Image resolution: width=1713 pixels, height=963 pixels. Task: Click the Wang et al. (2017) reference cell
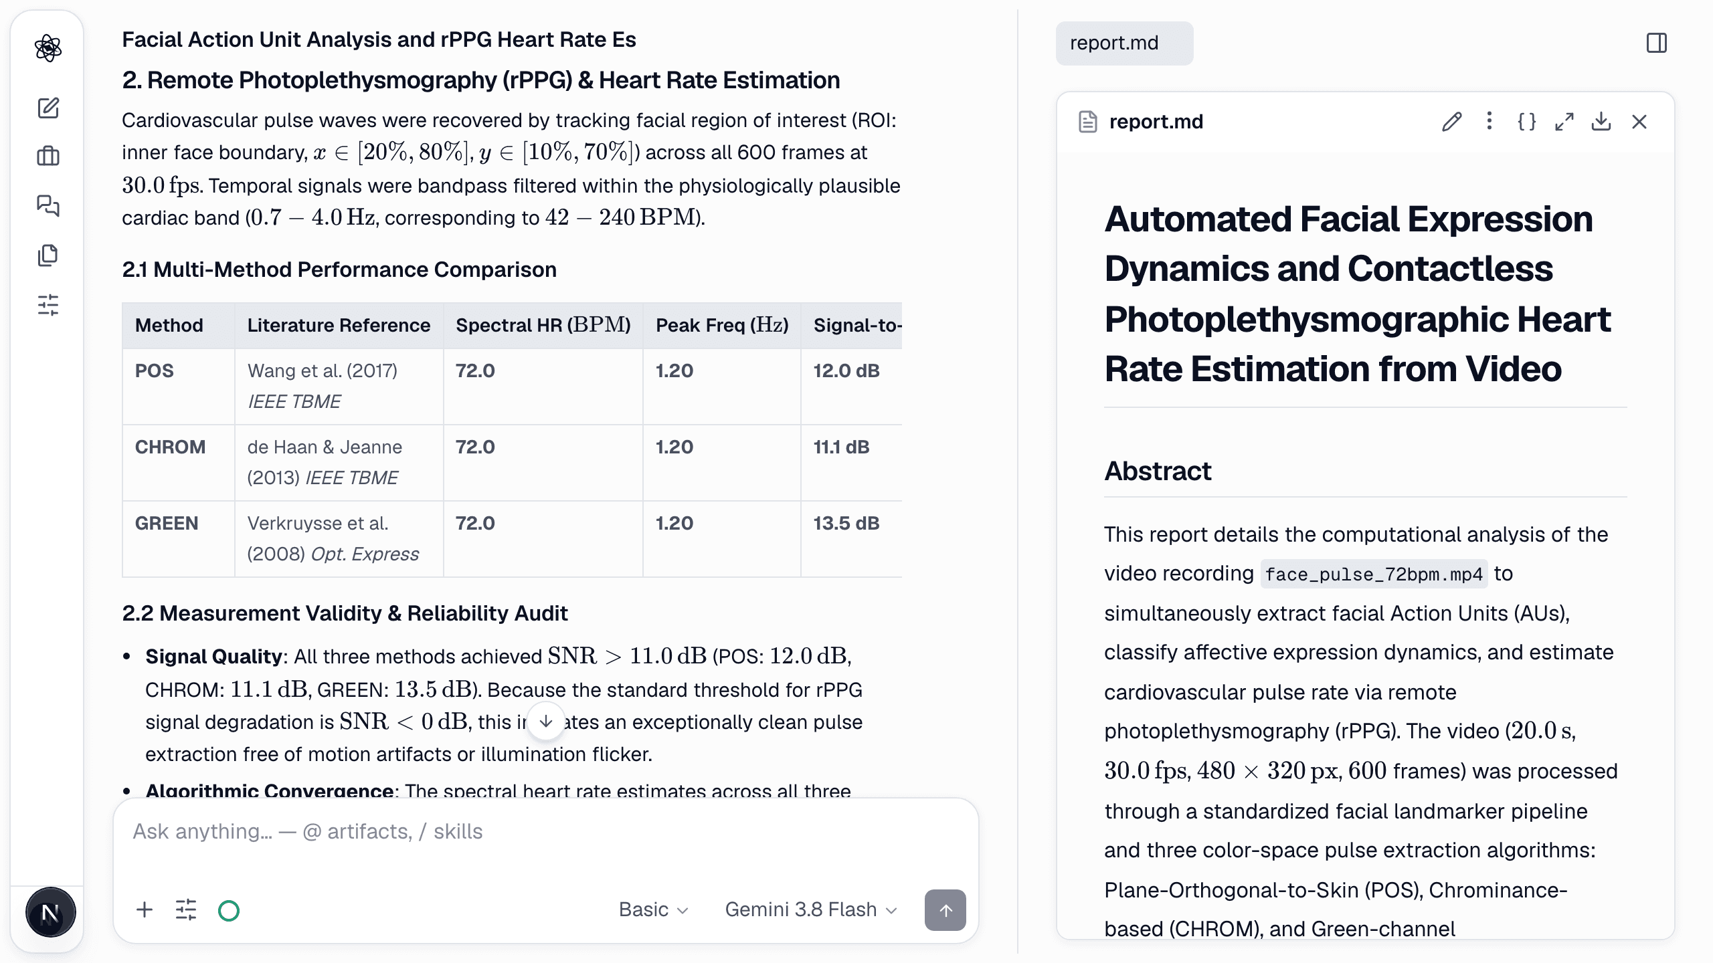click(x=339, y=387)
